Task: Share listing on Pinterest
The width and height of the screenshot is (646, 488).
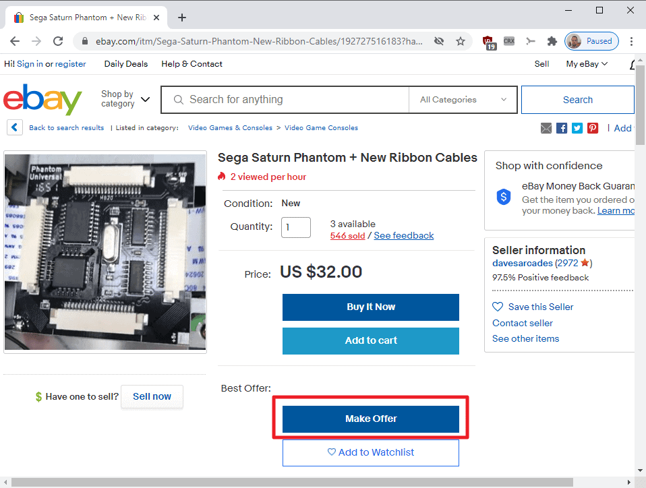Action: coord(593,128)
